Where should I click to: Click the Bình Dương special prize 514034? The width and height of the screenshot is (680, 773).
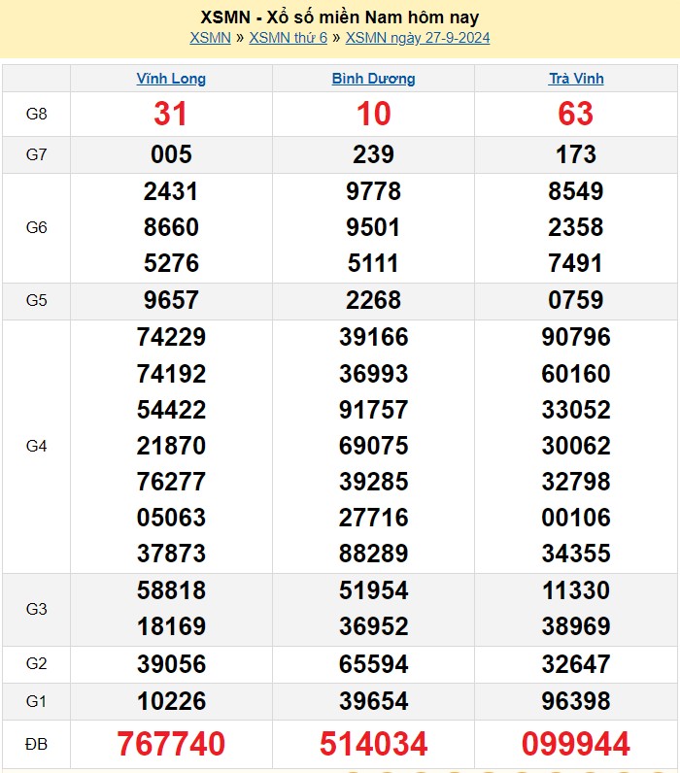point(373,744)
